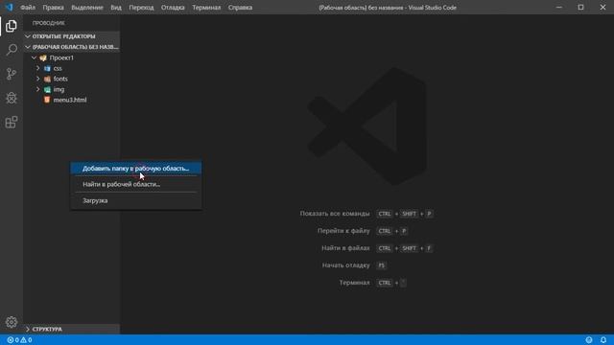Expand the css folder chevron
The width and height of the screenshot is (614, 345).
tap(38, 68)
